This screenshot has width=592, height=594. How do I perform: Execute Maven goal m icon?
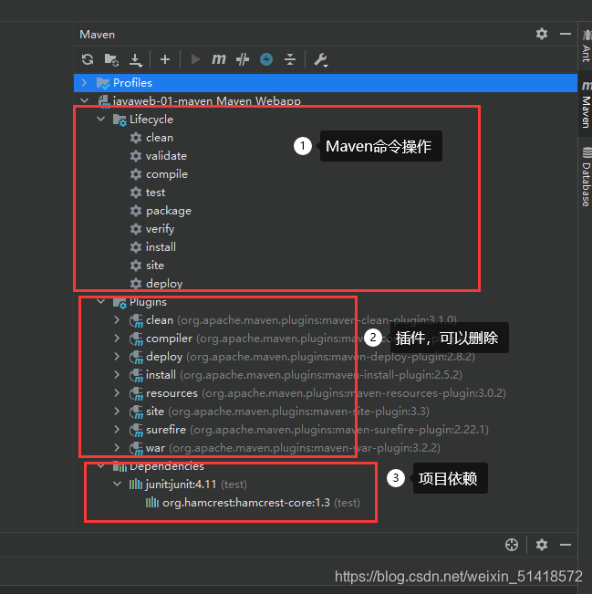(x=219, y=59)
